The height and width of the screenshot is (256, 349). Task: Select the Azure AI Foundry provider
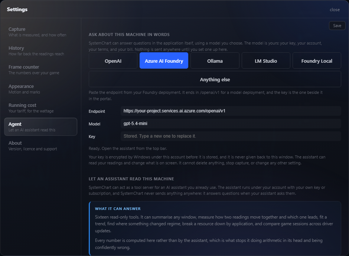tap(164, 60)
